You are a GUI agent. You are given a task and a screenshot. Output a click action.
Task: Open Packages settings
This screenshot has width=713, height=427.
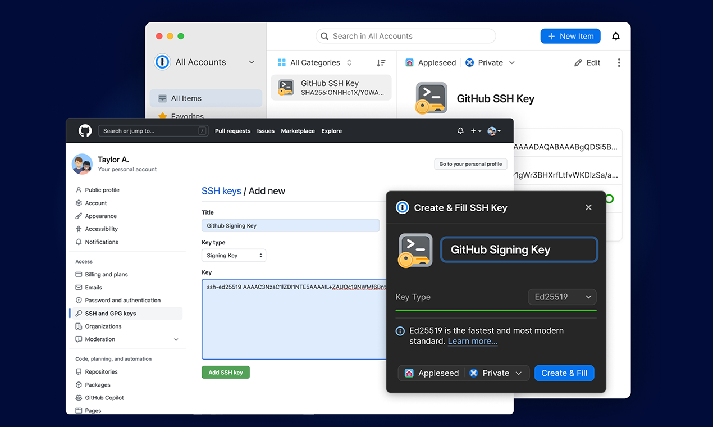(x=98, y=385)
